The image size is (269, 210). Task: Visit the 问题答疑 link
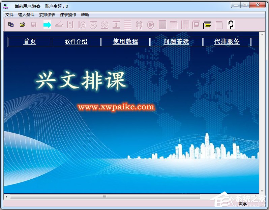coord(176,41)
